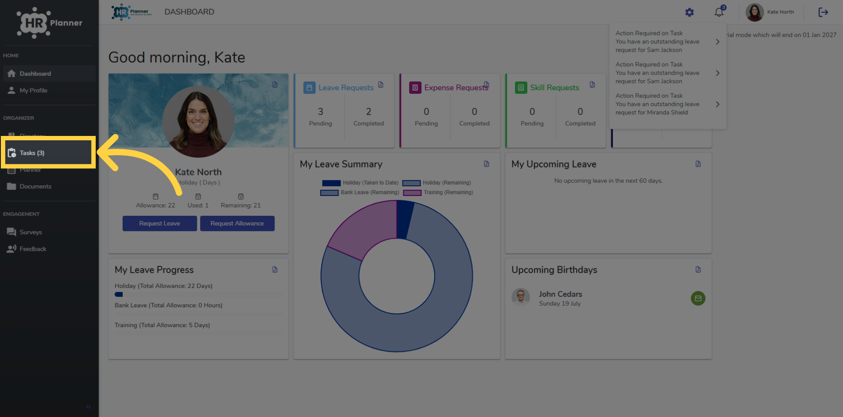Click the Skill Requests title link

coord(555,88)
